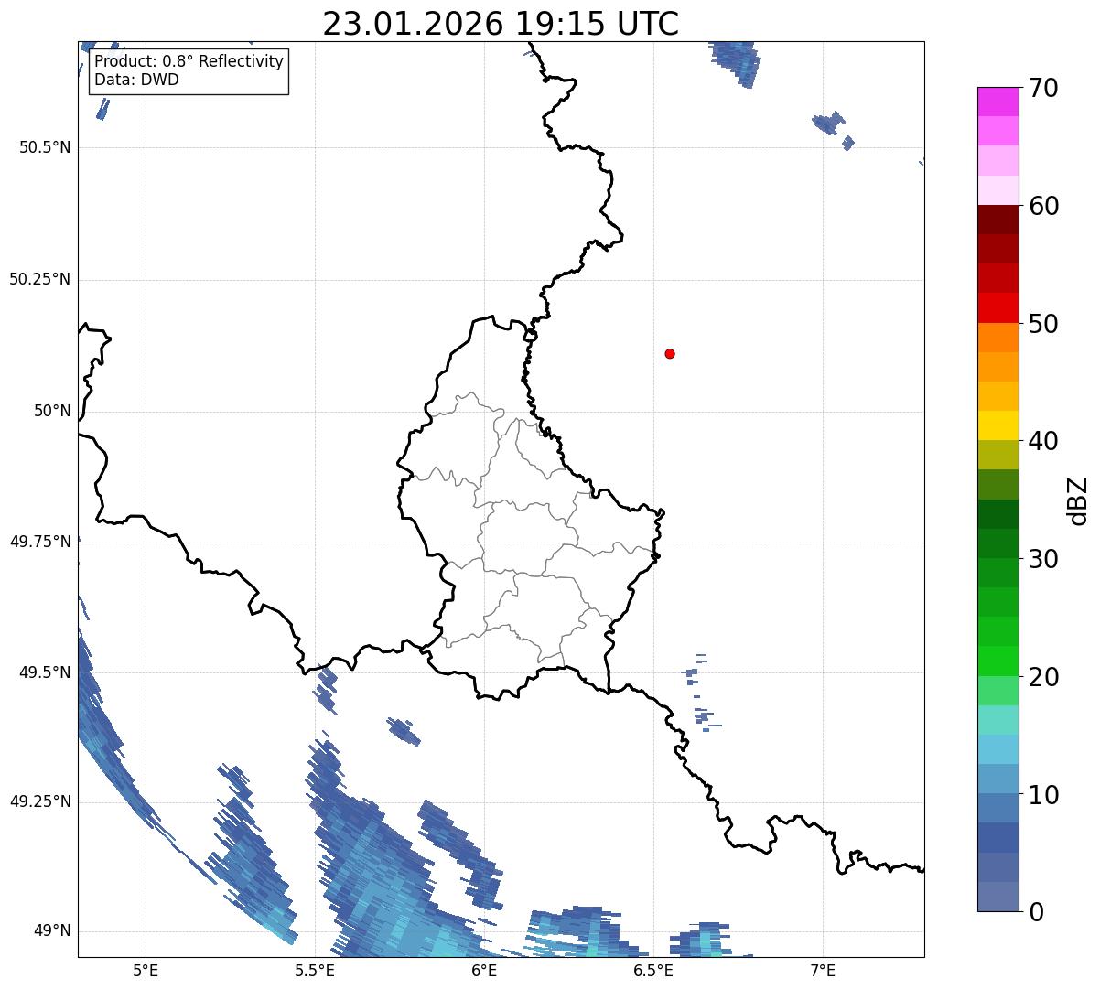1100x989 pixels.
Task: Click the 'Product: 0.8° Reflectivity' label
Action: [x=189, y=61]
